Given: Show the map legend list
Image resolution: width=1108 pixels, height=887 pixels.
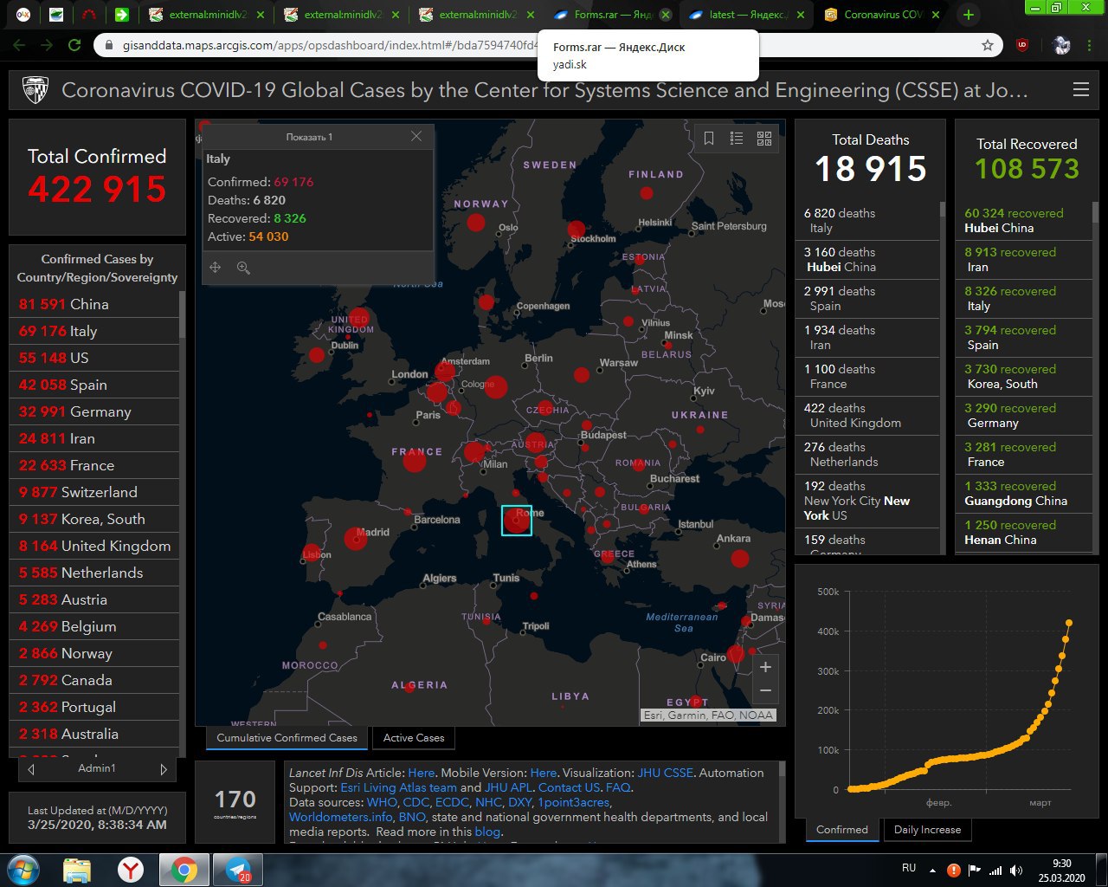Looking at the screenshot, I should (x=737, y=138).
